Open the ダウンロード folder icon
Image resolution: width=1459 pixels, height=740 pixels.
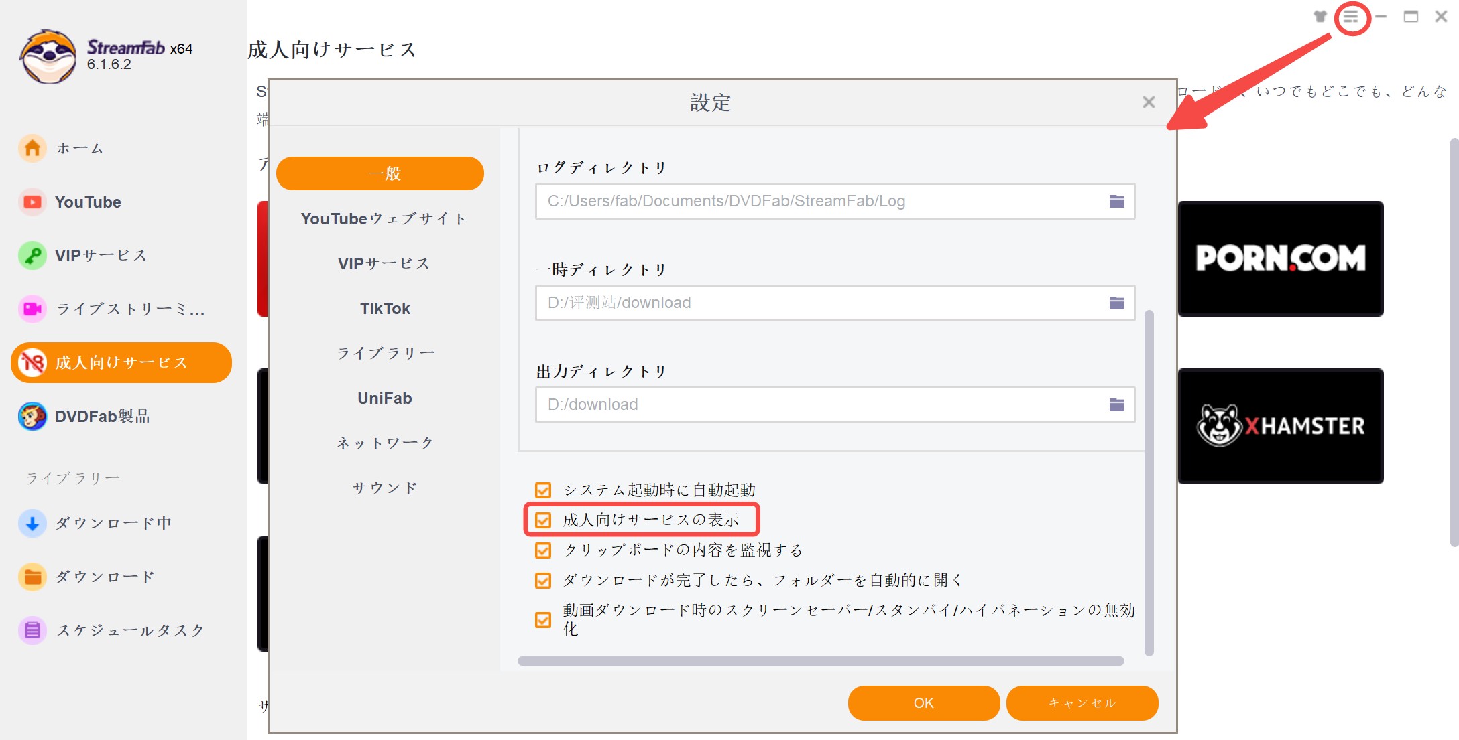coord(32,577)
